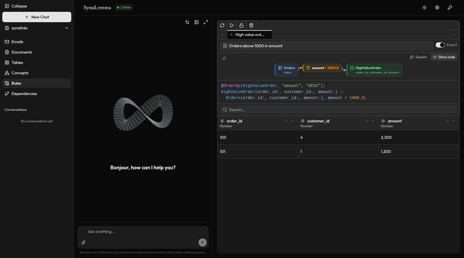Screen dimensions: 464x258
Task: Open Tables in the sidebar
Action: coord(37,62)
